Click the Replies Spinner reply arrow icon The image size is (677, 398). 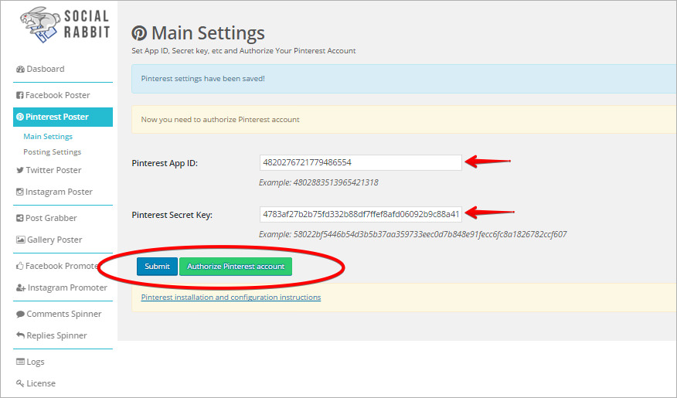pyautogui.click(x=20, y=335)
